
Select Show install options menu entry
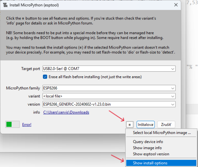[x=161, y=163]
